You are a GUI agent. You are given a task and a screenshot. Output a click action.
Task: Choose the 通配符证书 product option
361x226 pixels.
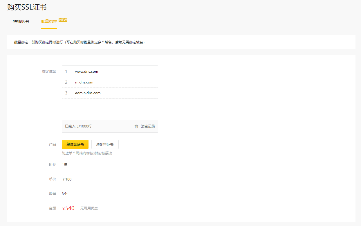point(105,144)
